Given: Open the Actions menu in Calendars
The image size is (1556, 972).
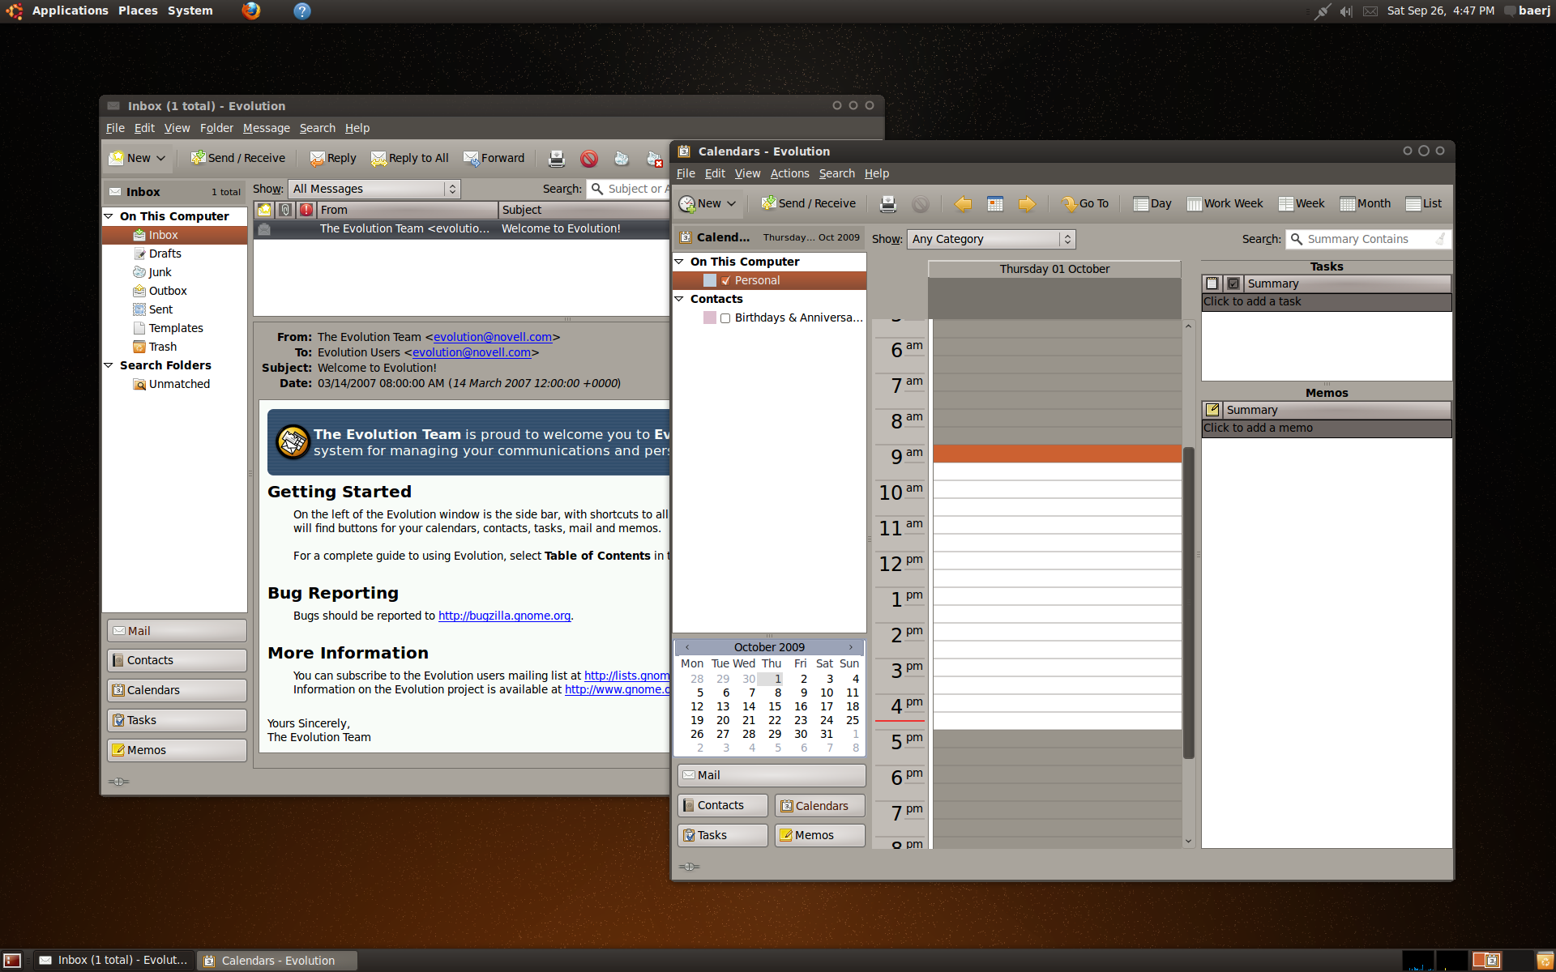Looking at the screenshot, I should pyautogui.click(x=789, y=173).
